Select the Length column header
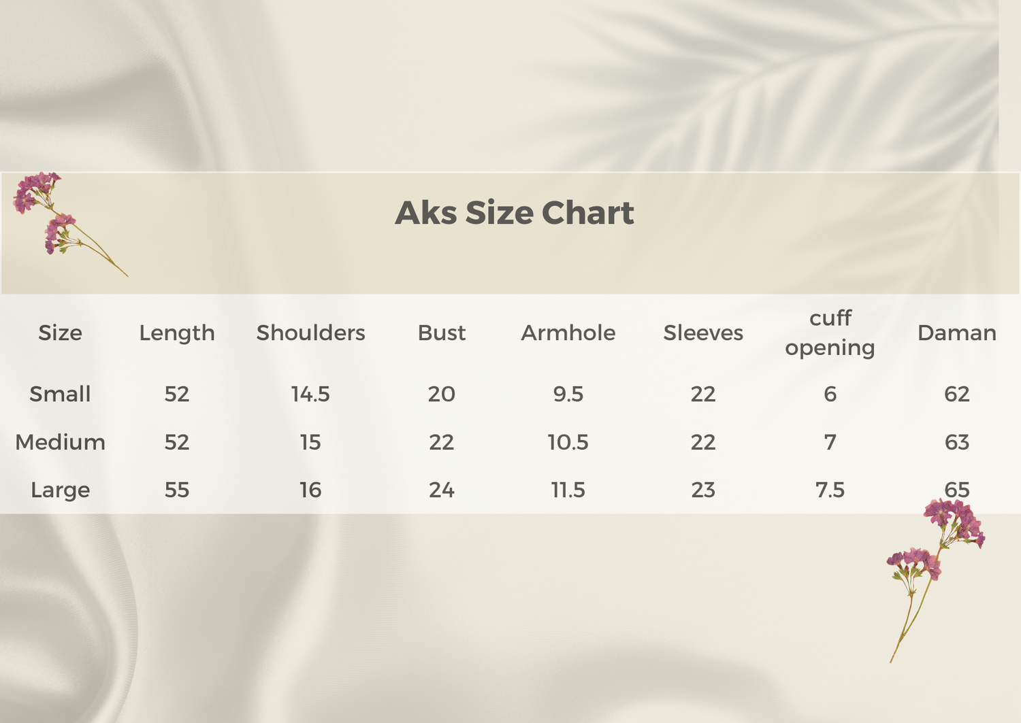 (177, 333)
